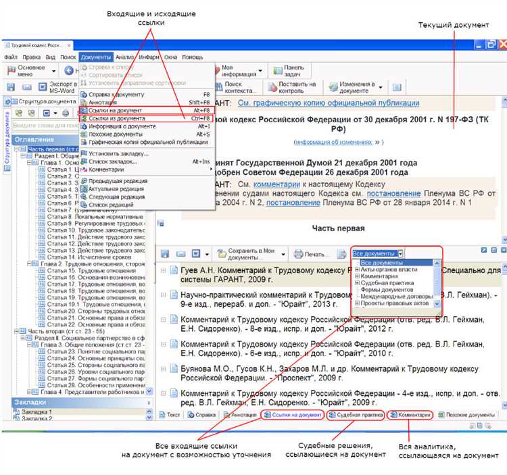Open информация об изменениях link
Screen dimensions: 507x475
pyautogui.click(x=334, y=142)
